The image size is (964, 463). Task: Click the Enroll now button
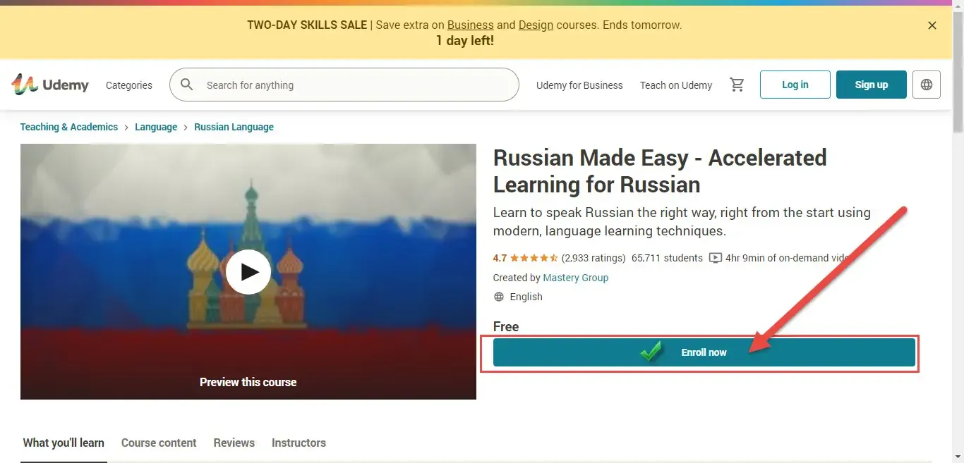tap(704, 352)
